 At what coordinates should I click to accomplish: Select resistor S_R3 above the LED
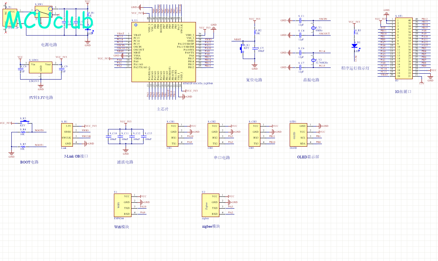(355, 32)
